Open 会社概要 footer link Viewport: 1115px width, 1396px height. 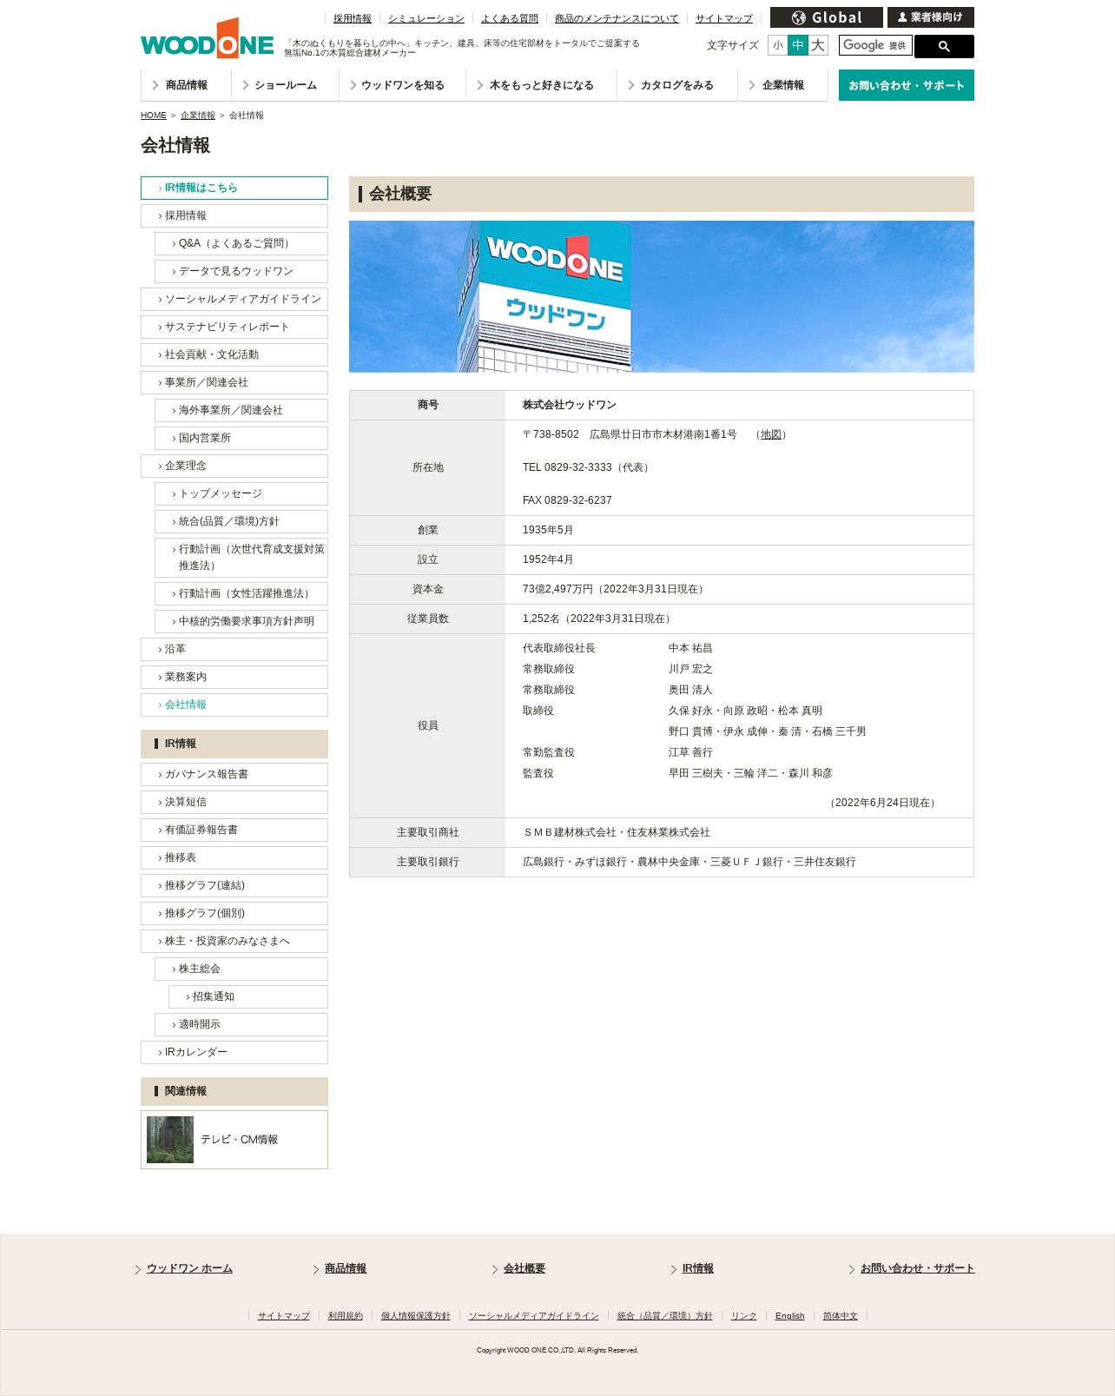[x=525, y=1268]
